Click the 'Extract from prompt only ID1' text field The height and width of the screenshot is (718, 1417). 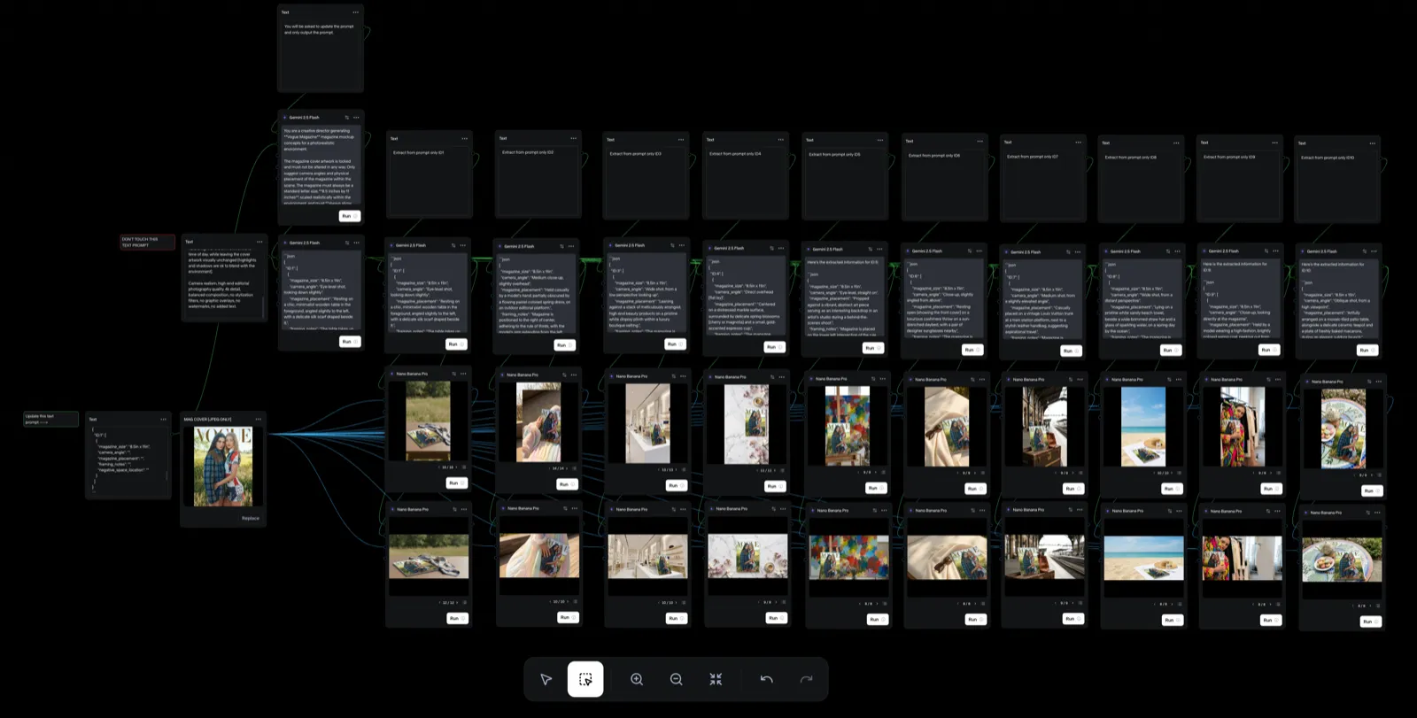point(428,181)
